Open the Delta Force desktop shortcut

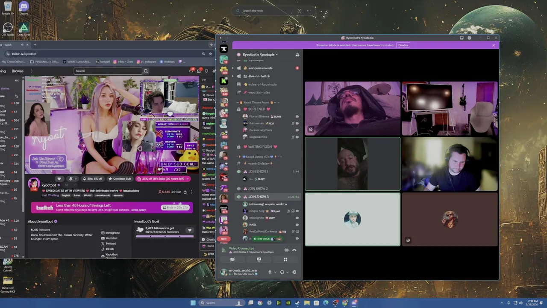24,29
